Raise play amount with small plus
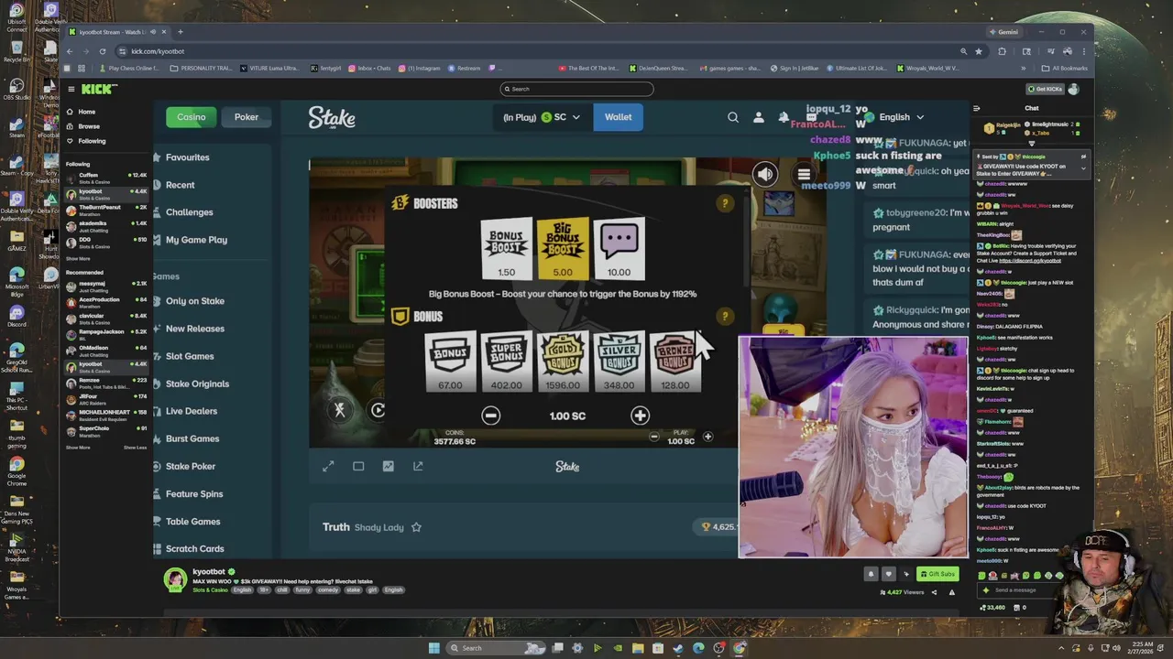Viewport: 1173px width, 659px height. [x=707, y=438]
